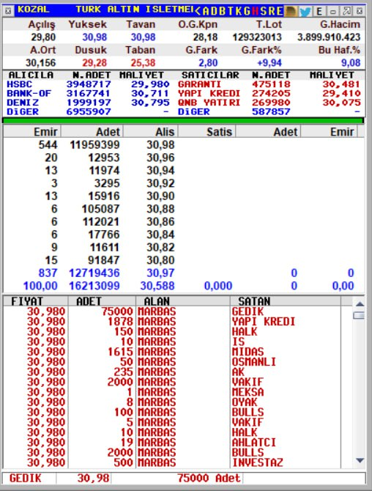The image size is (372, 491).
Task: Click the SATICILAR column header
Action: (210, 75)
